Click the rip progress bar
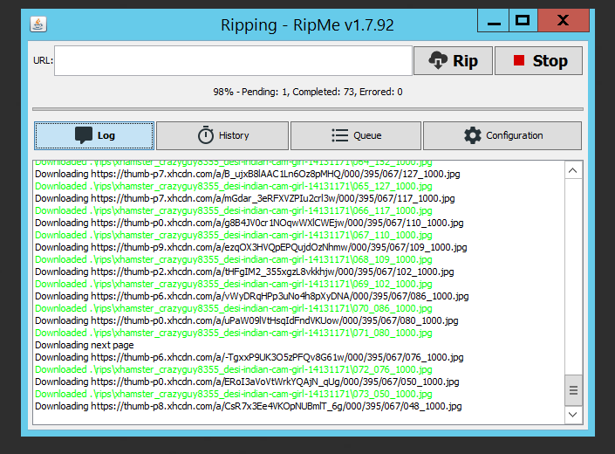This screenshot has width=615, height=454. [x=308, y=109]
